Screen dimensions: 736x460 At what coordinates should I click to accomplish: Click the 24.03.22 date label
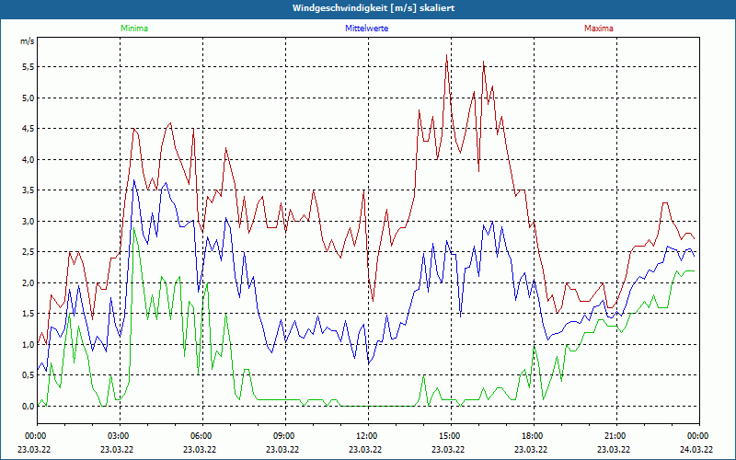click(696, 449)
